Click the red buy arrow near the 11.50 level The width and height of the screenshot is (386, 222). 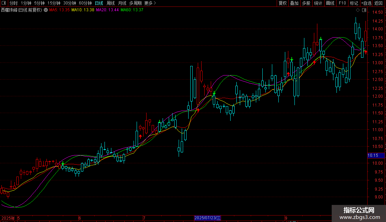(198, 110)
